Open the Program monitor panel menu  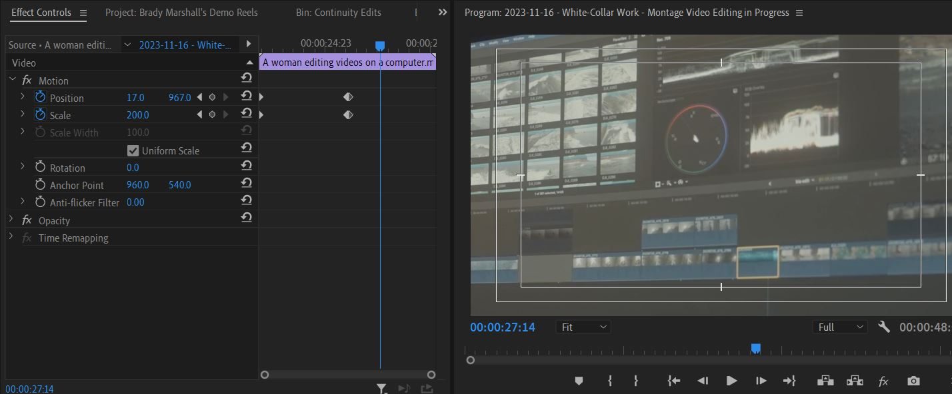point(799,13)
